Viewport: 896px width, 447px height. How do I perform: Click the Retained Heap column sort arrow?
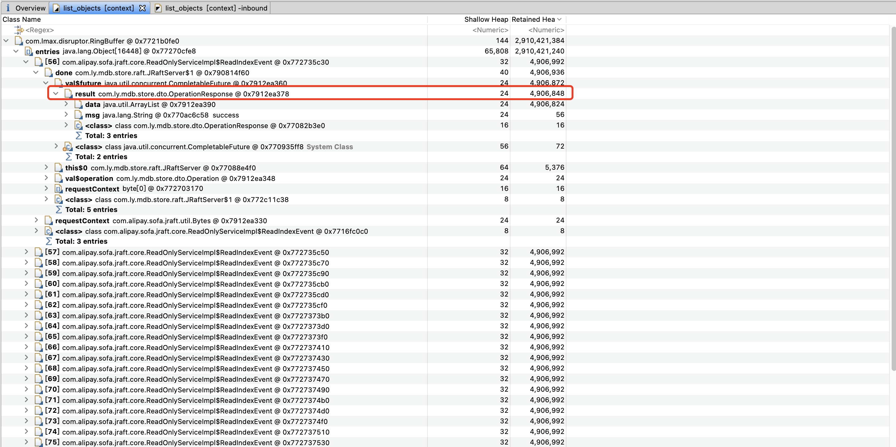[559, 20]
